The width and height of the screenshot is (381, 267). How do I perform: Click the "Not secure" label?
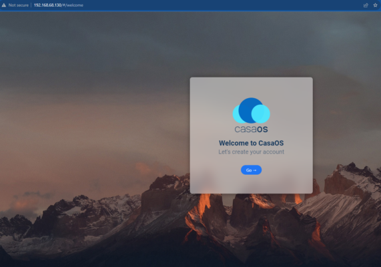click(19, 5)
